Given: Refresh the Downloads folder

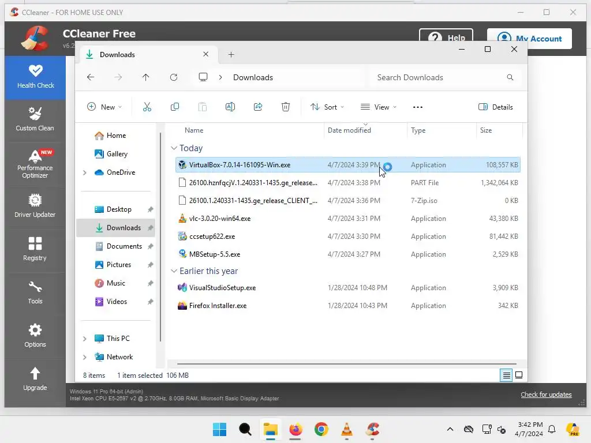Looking at the screenshot, I should point(173,77).
